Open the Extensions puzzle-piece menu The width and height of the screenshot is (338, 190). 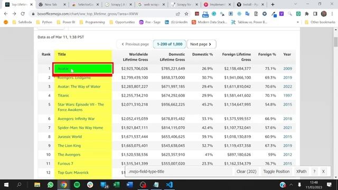point(306,14)
